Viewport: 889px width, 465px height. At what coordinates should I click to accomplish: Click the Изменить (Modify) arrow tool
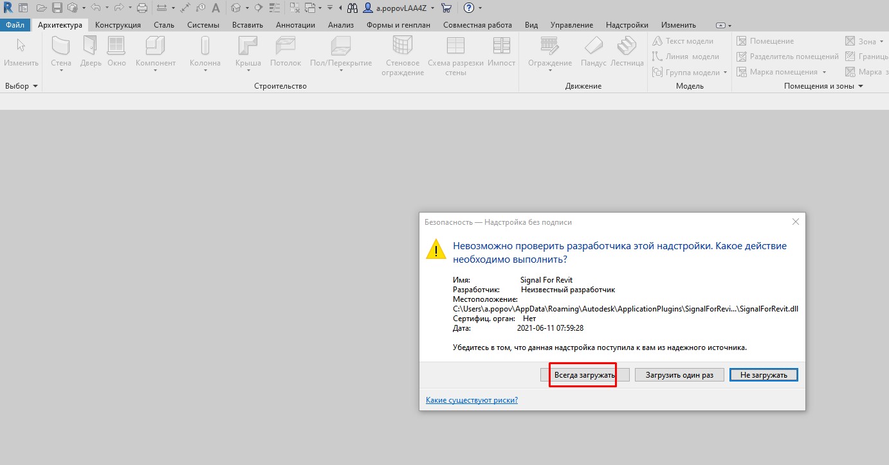[x=21, y=51]
